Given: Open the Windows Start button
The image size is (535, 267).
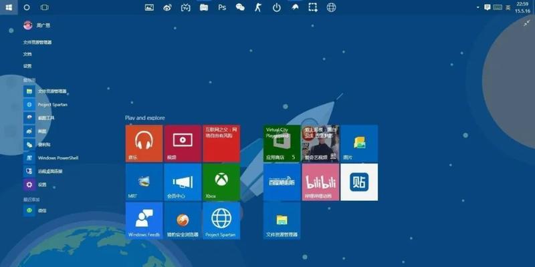Looking at the screenshot, I should (9, 7).
